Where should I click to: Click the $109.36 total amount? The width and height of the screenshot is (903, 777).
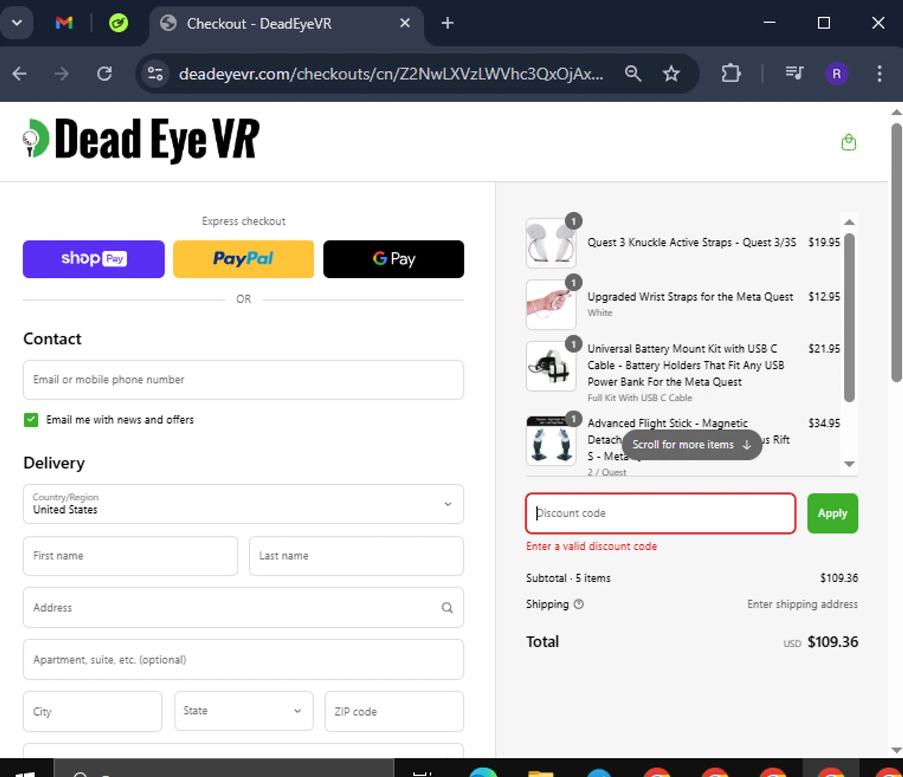point(833,642)
